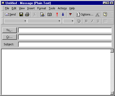Open the Actions menu
The height and width of the screenshot is (96, 115).
[x=62, y=8]
